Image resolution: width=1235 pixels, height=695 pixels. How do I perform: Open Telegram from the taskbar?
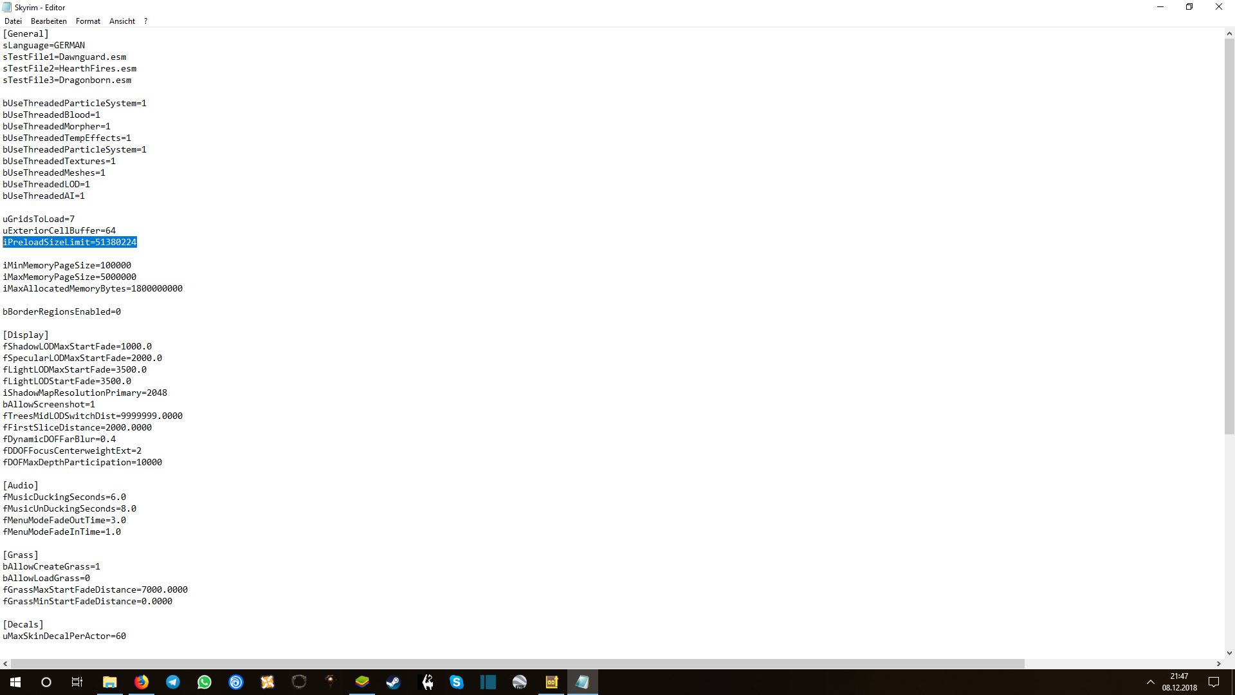[x=173, y=682]
